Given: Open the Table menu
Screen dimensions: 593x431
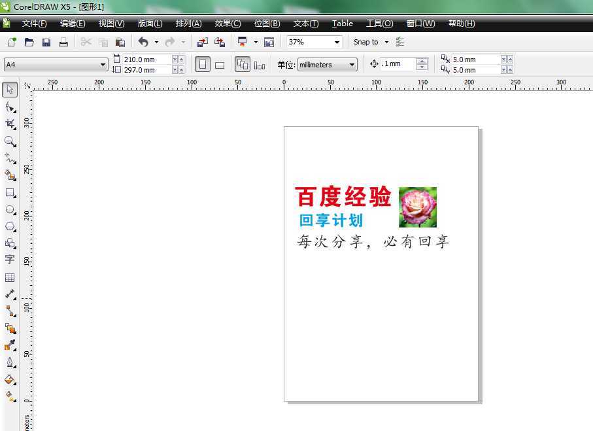Looking at the screenshot, I should (x=342, y=24).
